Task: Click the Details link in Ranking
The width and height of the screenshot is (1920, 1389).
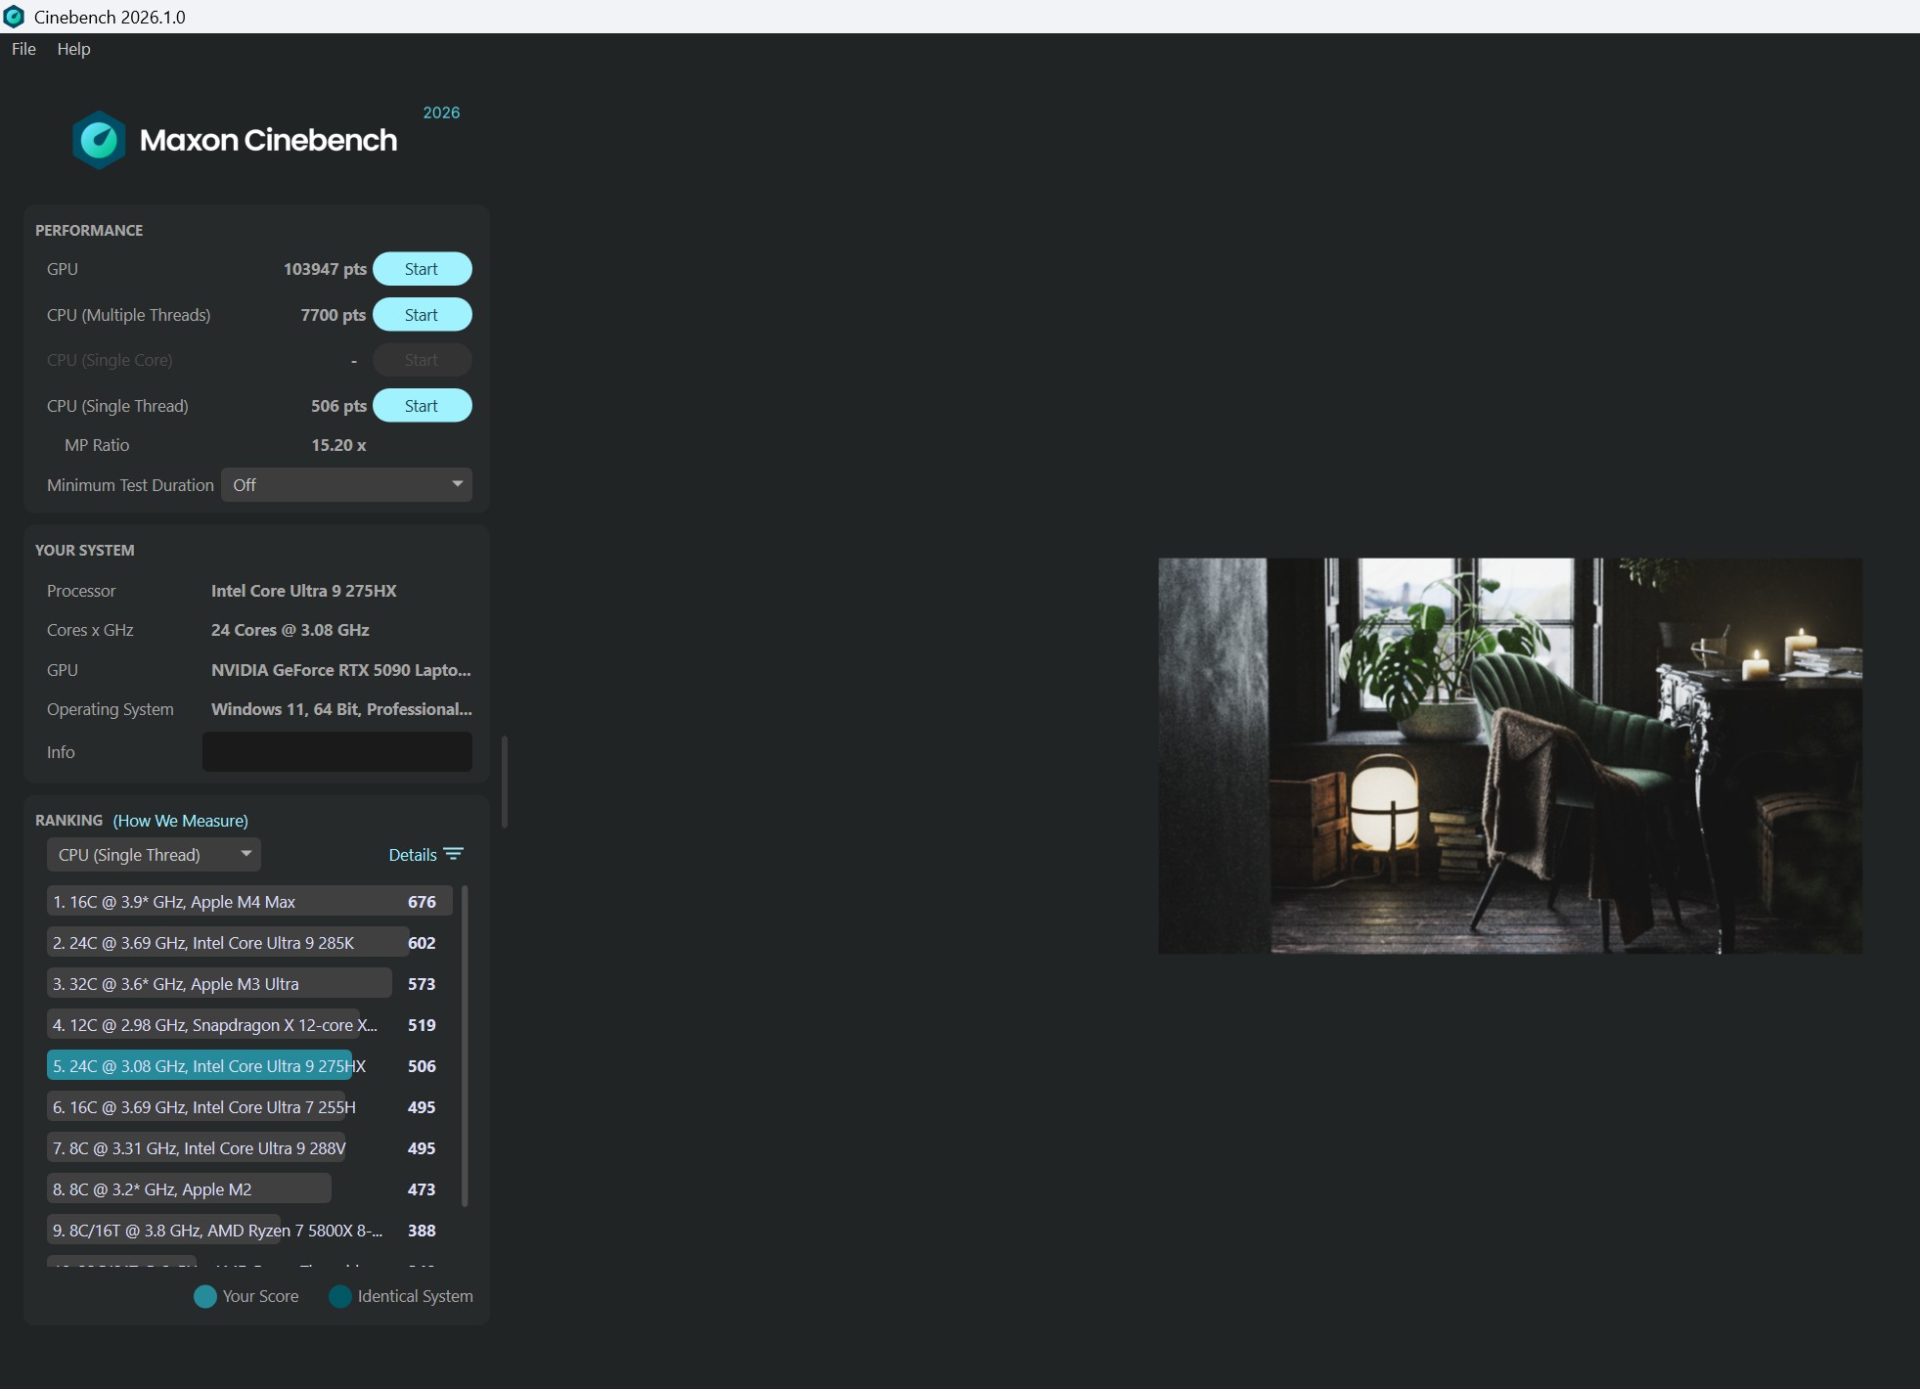Action: coord(412,855)
